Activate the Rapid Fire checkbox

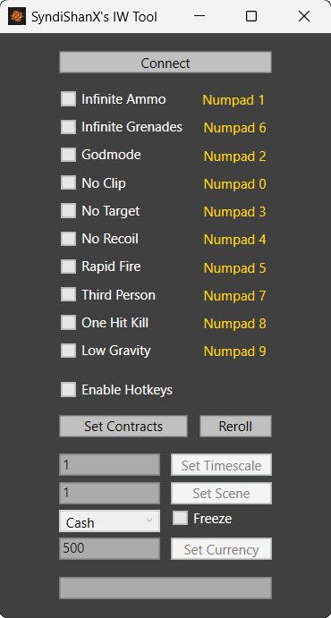[68, 267]
